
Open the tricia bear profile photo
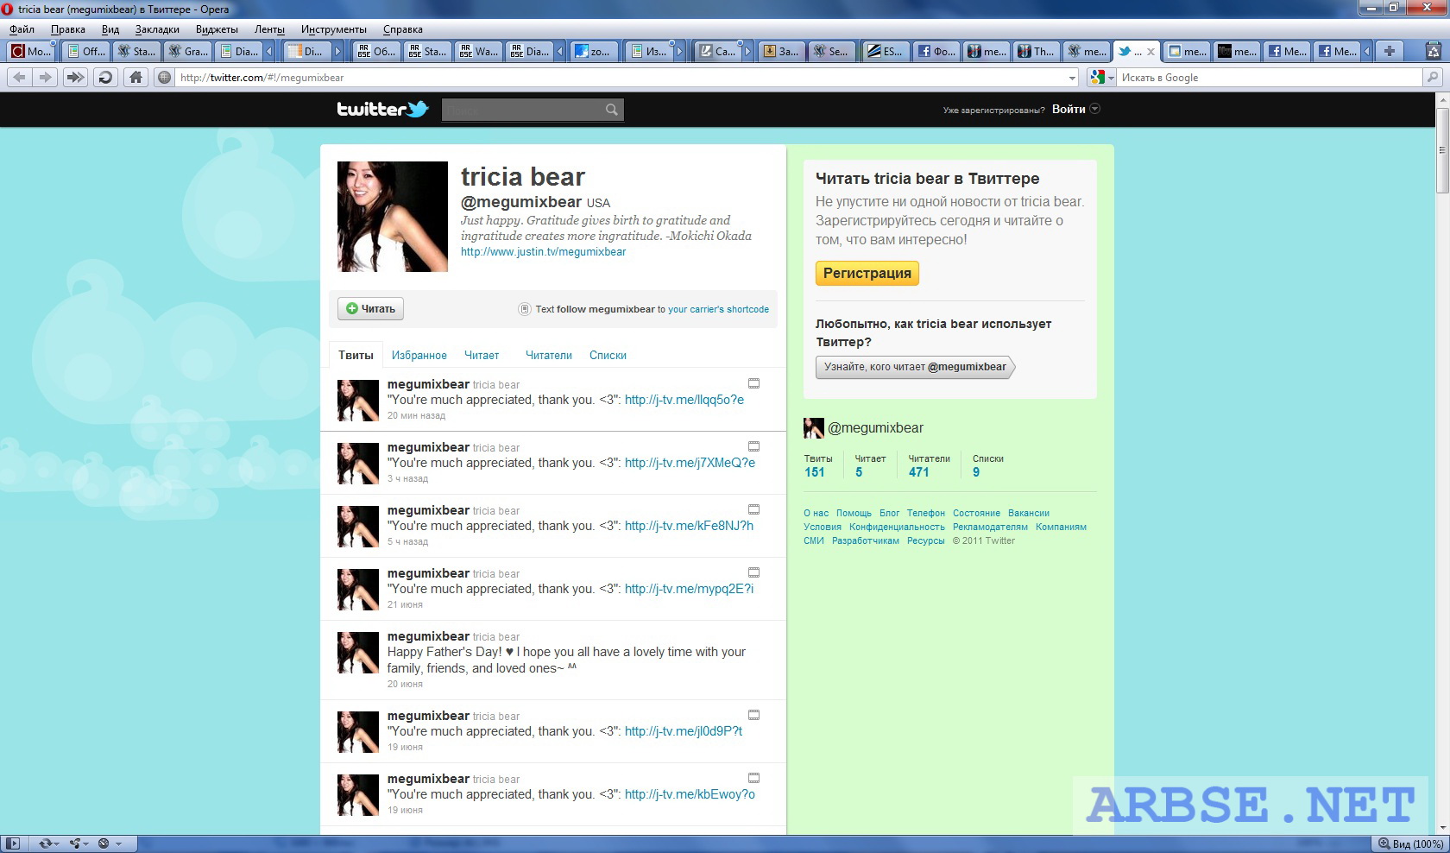[x=393, y=217]
